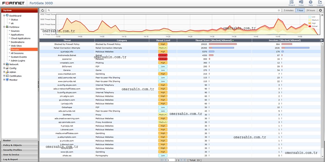Click the FortiView chart icon
The height and width of the screenshot is (162, 325).
(x=7, y=27)
